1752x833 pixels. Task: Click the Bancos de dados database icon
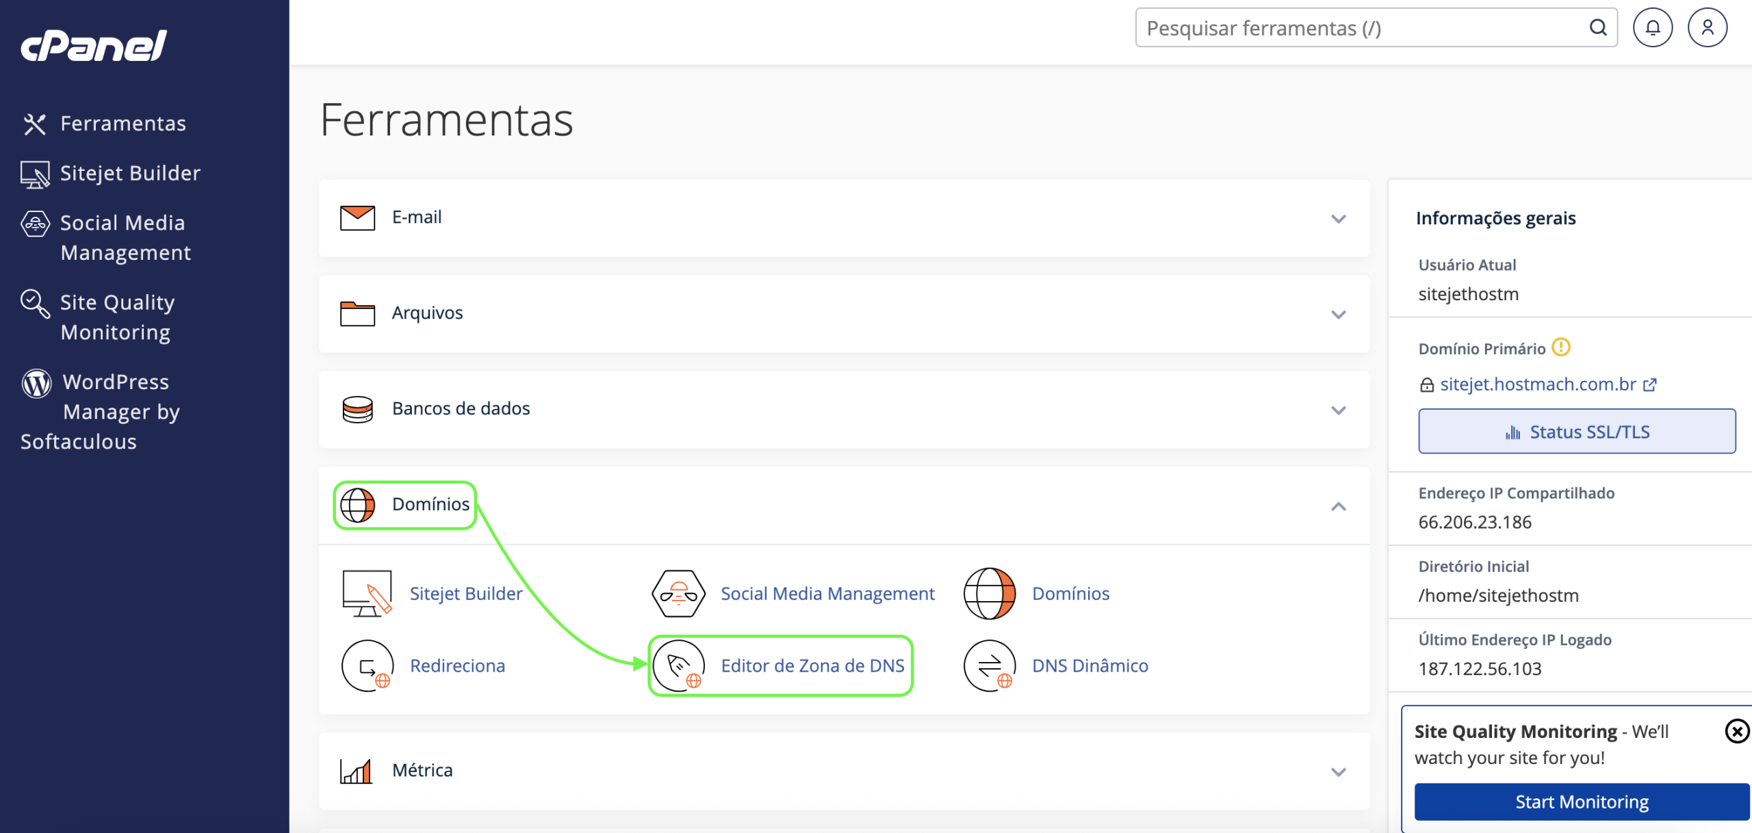click(357, 409)
